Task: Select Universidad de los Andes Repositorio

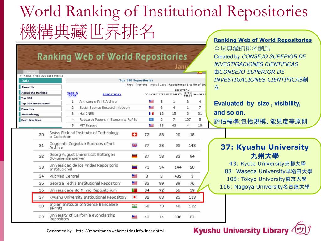Action: [x=84, y=167]
